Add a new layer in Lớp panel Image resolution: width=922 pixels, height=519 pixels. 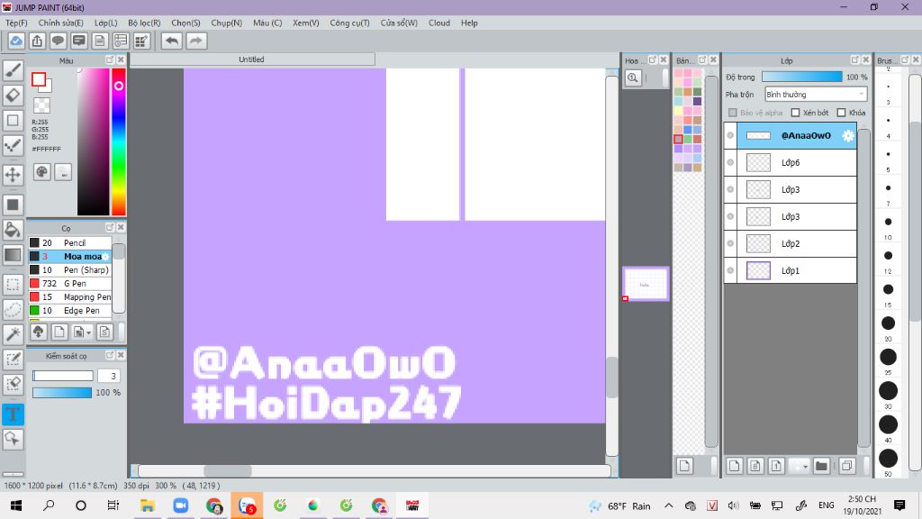tap(734, 466)
